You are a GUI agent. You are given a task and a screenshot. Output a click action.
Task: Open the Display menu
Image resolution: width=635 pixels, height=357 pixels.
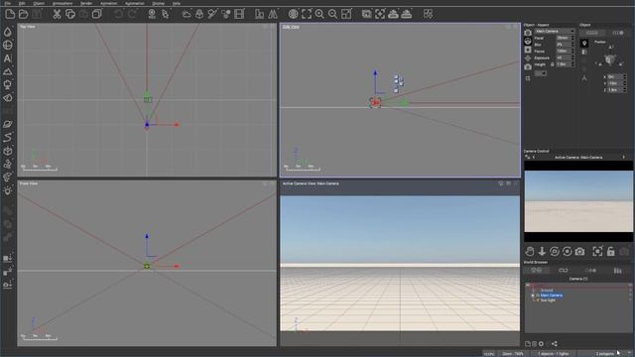pyautogui.click(x=159, y=3)
